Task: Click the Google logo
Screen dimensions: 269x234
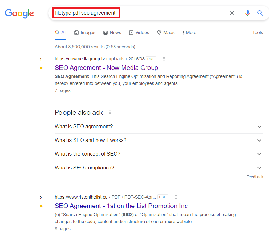Action: [19, 13]
